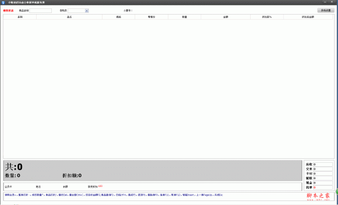This screenshot has height=205, width=338.
Task: Click the 卡付 card payment field
Action: click(323, 173)
